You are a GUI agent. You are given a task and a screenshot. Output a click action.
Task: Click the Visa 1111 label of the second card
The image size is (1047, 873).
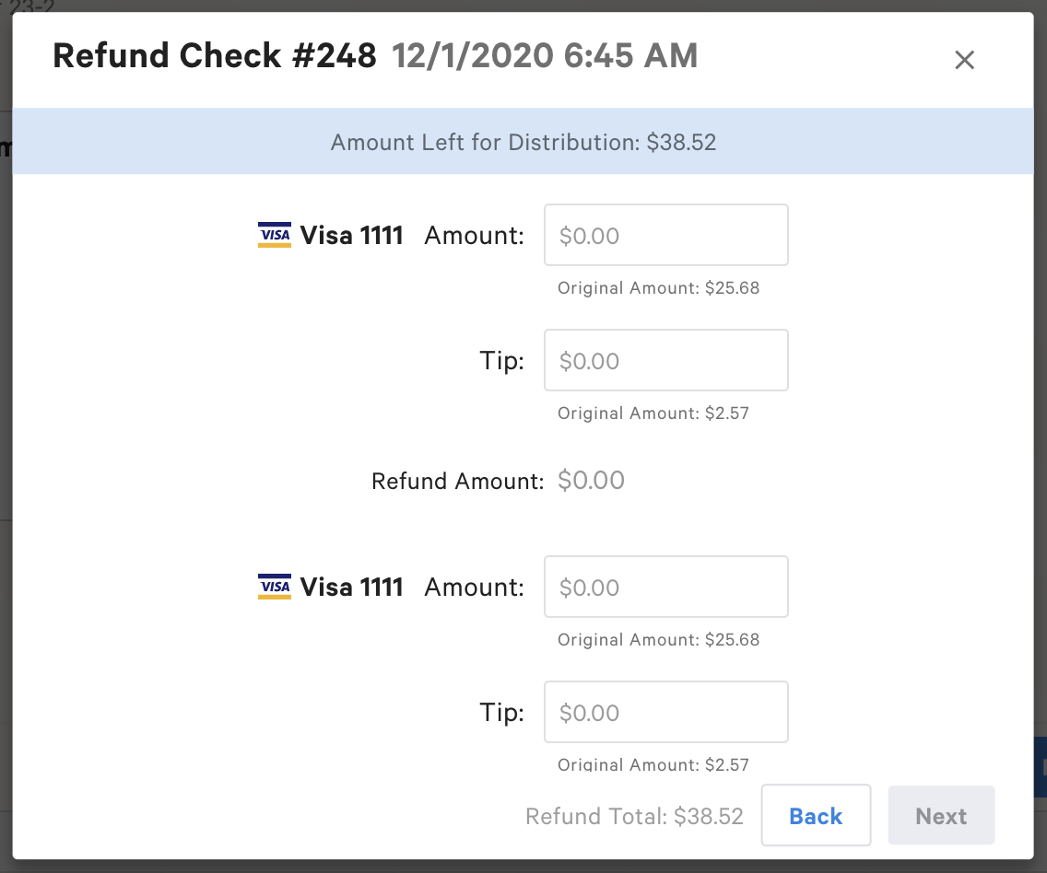point(351,587)
